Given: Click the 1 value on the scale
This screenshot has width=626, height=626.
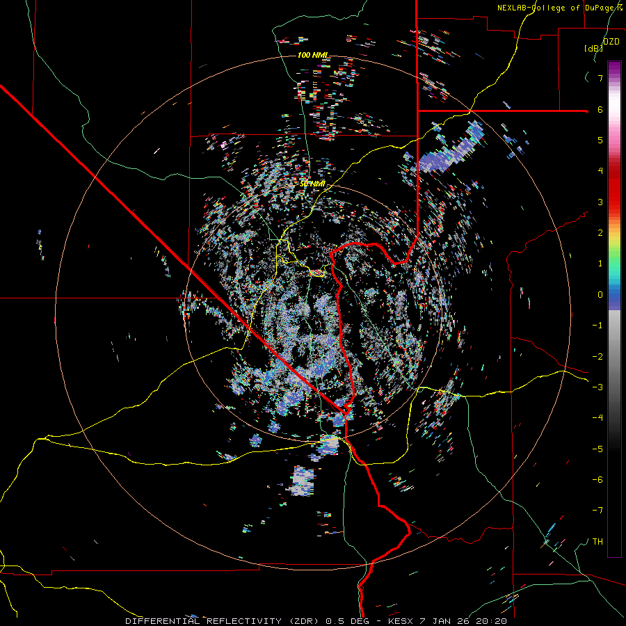Looking at the screenshot, I should click(600, 264).
